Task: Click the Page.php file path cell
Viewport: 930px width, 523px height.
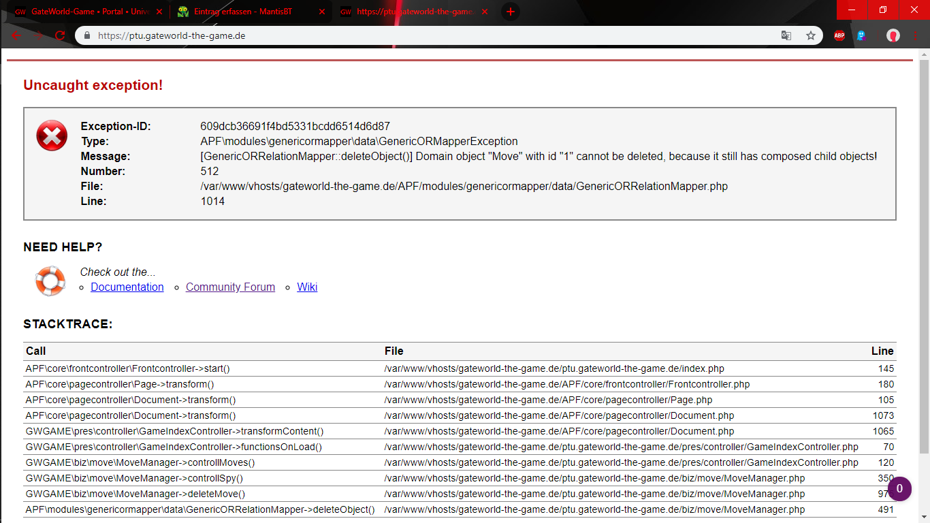Action: (548, 400)
